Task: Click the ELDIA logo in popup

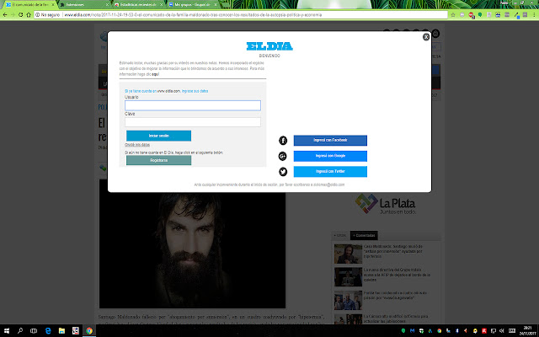Action: click(x=269, y=46)
